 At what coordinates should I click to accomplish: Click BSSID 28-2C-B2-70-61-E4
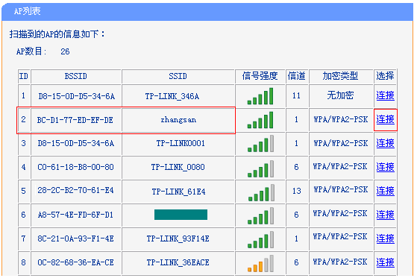pyautogui.click(x=75, y=190)
